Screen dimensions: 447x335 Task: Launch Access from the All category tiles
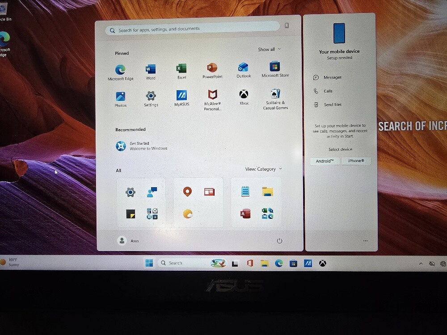(x=245, y=214)
